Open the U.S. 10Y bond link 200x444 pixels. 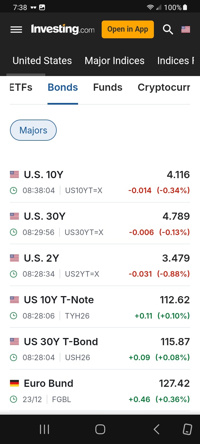[44, 175]
